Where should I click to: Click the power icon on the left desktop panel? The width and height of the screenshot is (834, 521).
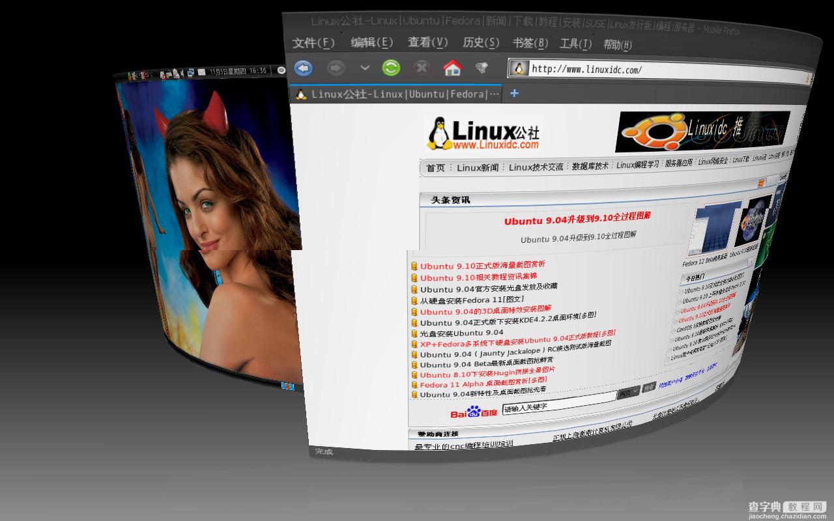point(281,70)
